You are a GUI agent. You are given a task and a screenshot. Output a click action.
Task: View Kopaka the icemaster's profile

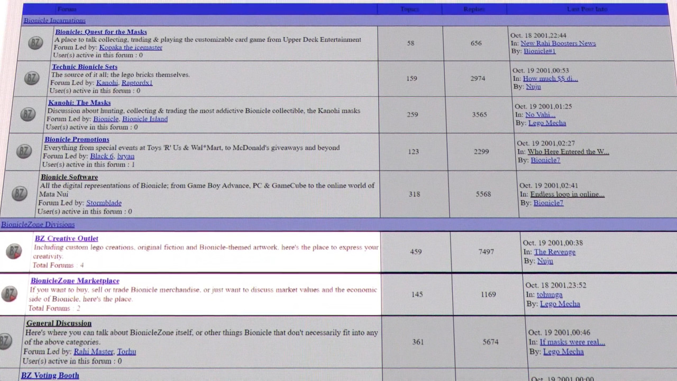(131, 48)
